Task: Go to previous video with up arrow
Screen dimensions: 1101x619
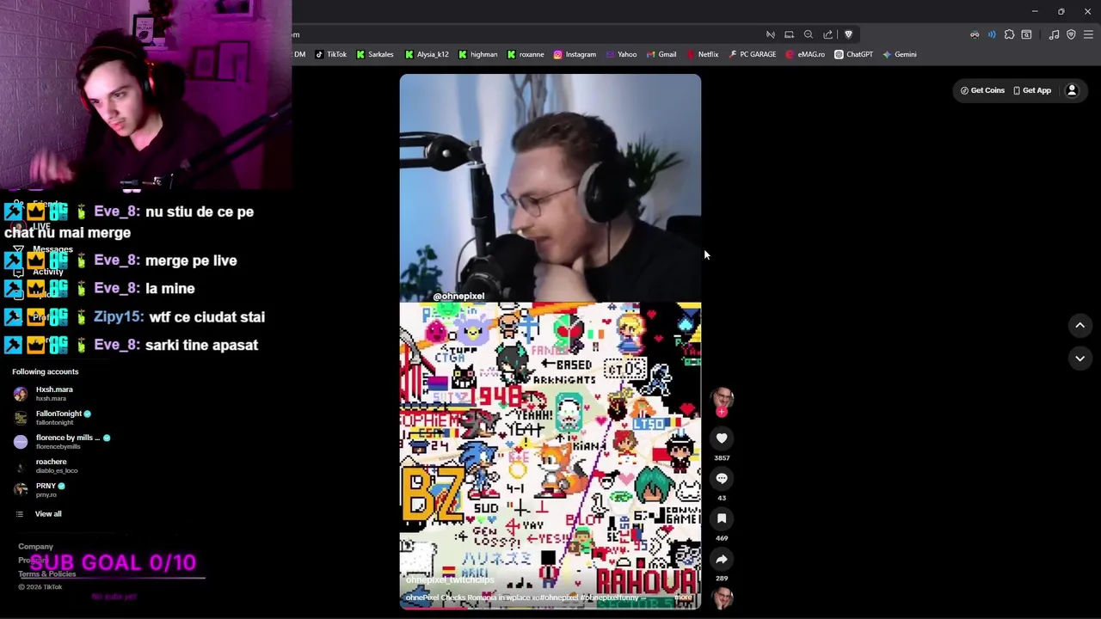Action: 1079,325
